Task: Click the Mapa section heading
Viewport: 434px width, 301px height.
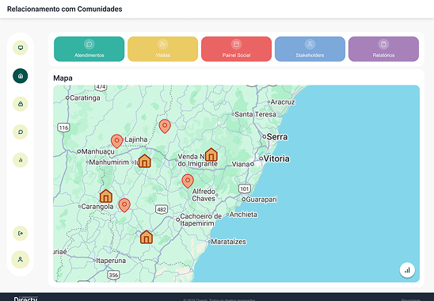Action: pos(63,78)
